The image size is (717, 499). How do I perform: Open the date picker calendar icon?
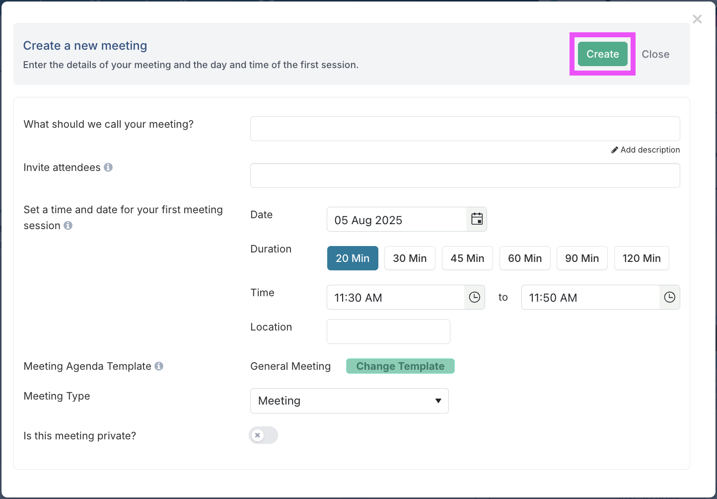coord(477,219)
